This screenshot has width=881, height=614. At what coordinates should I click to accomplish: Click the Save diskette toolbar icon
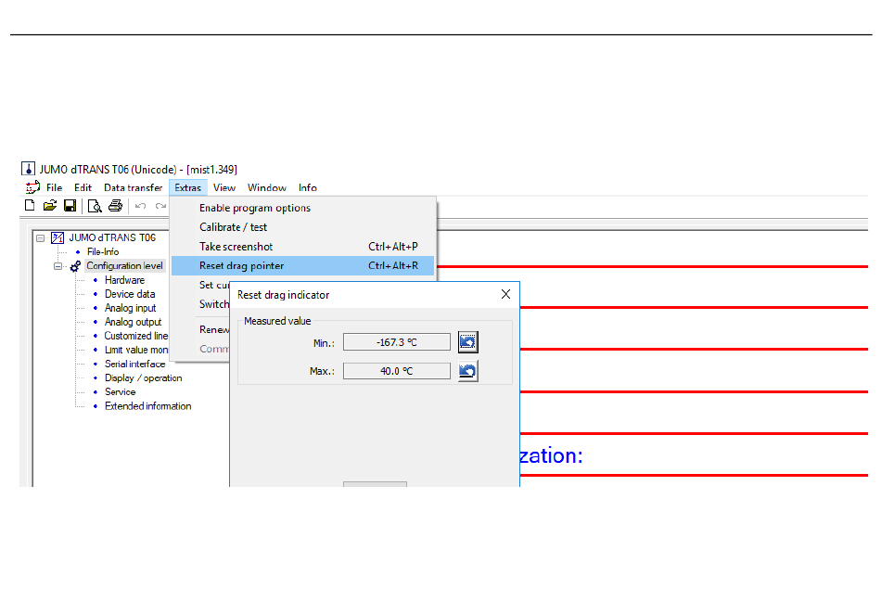pos(70,206)
